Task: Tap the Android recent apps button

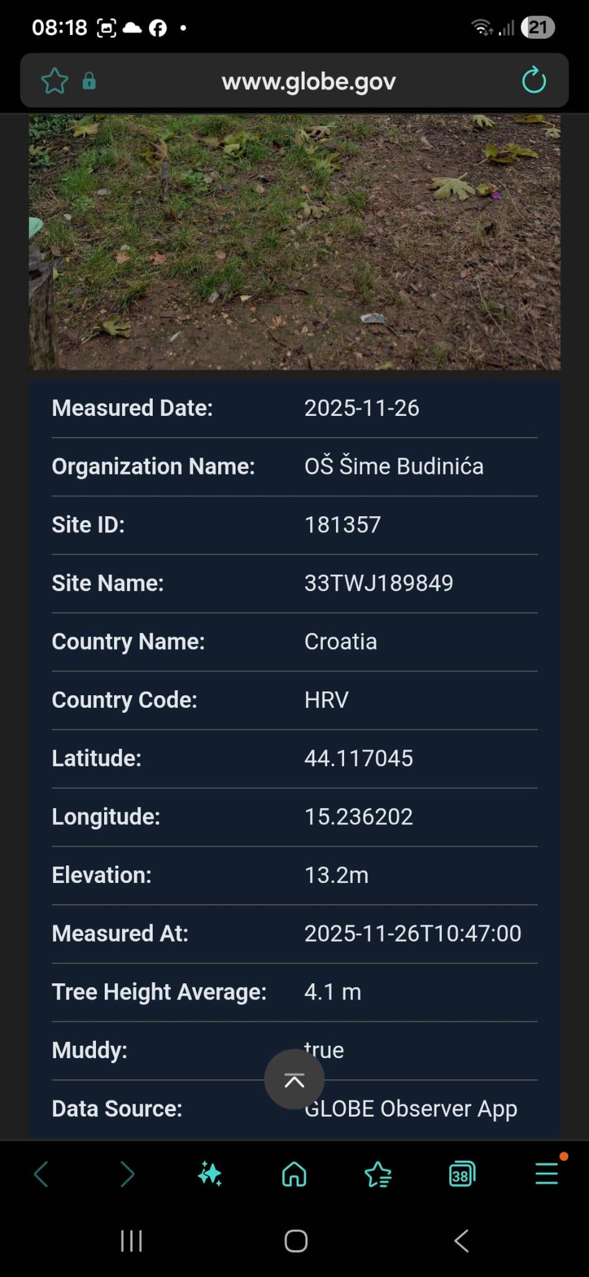Action: click(x=132, y=1241)
